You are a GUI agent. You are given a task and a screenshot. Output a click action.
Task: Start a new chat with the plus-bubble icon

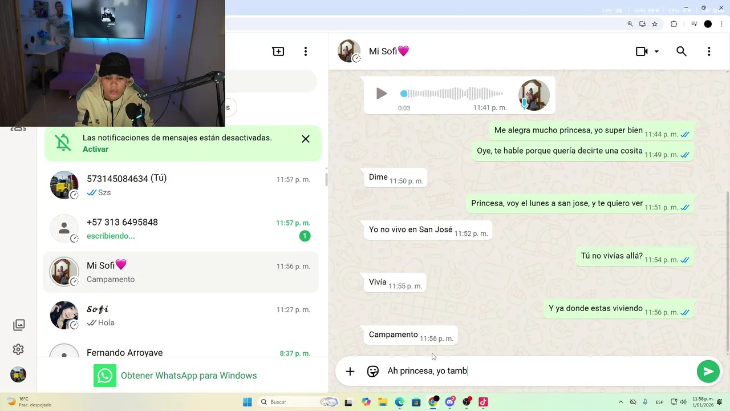pyautogui.click(x=278, y=51)
